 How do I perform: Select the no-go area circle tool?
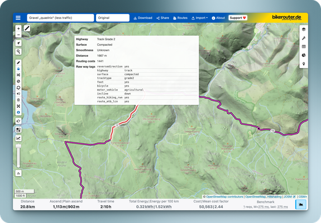pyautogui.click(x=18, y=81)
